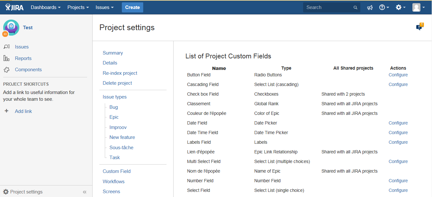Configure the Date Field
Viewport: 432px width, 197px height.
click(398, 123)
